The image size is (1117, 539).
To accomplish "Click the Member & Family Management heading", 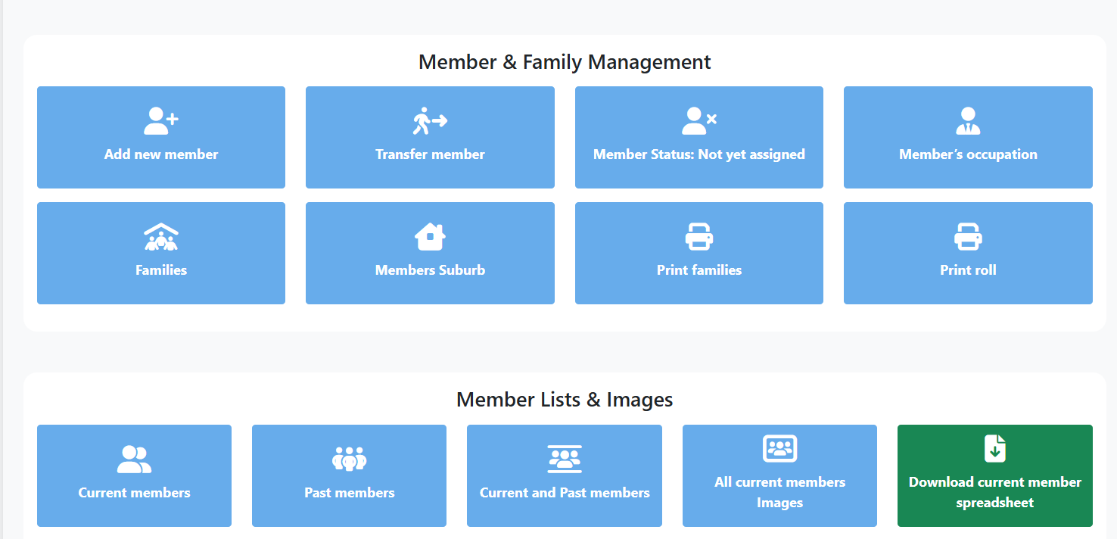I will click(565, 61).
